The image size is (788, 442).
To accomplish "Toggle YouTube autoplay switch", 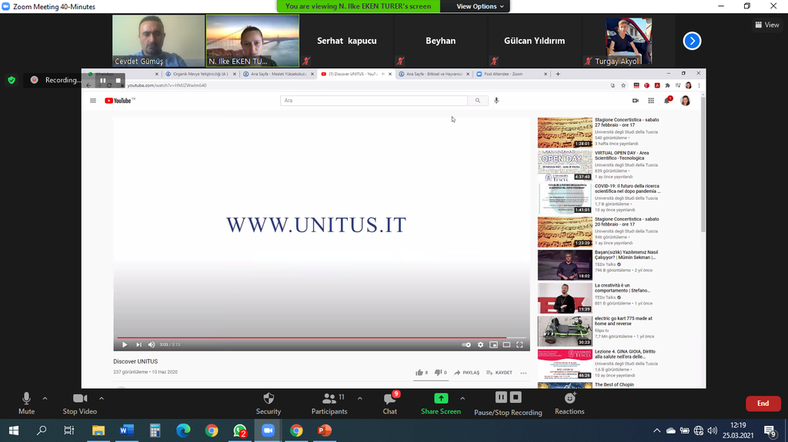I will click(466, 344).
